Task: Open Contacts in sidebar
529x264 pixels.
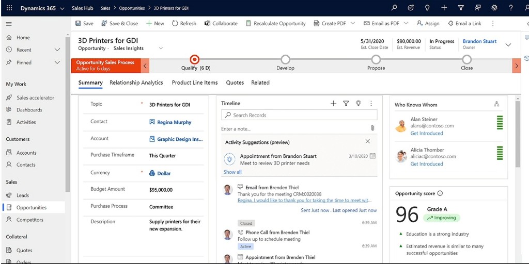Action: (26, 165)
